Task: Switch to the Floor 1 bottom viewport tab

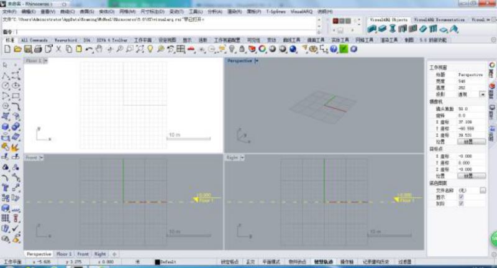Action: [x=64, y=254]
